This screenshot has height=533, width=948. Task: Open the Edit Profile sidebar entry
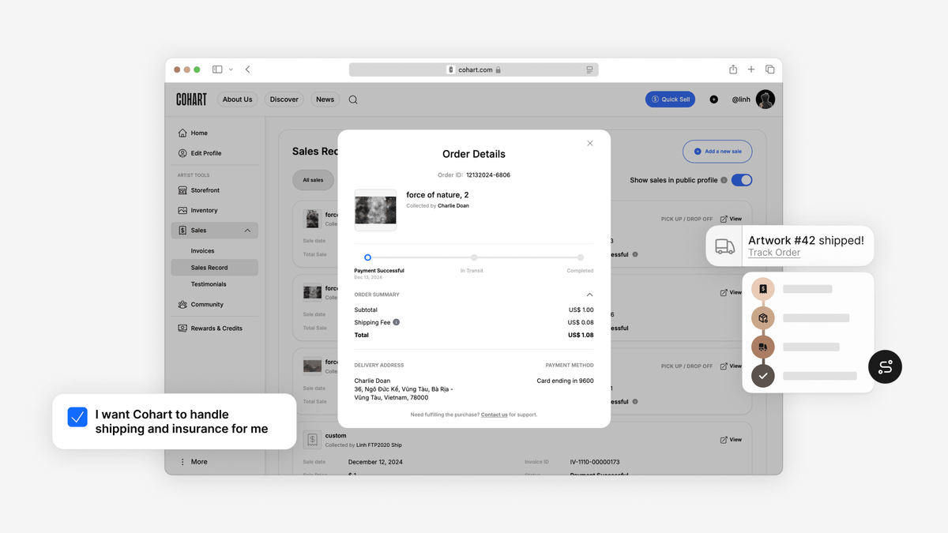200,153
